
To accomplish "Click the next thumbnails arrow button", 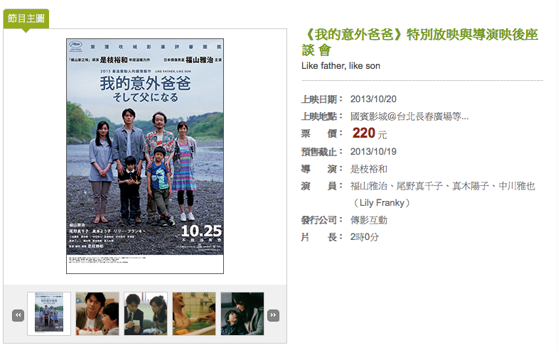I will point(273,315).
